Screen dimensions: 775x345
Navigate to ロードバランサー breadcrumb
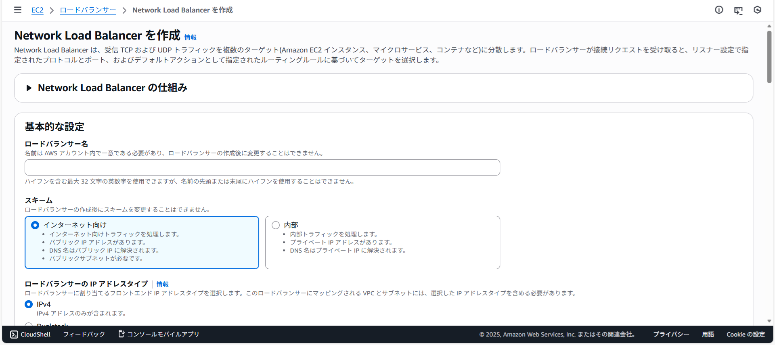click(x=88, y=10)
